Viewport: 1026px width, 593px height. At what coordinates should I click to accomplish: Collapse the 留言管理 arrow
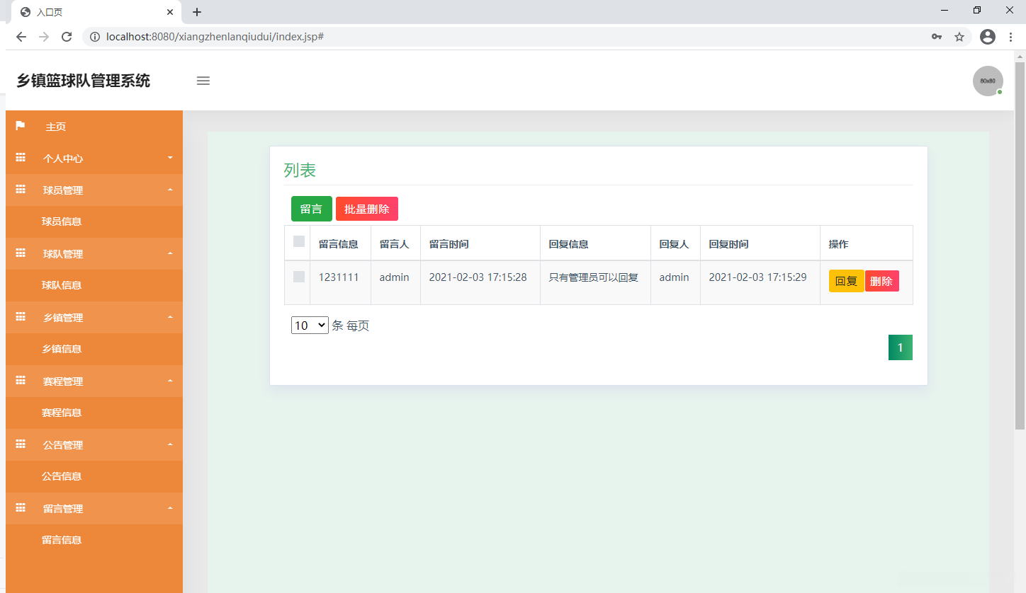[170, 508]
